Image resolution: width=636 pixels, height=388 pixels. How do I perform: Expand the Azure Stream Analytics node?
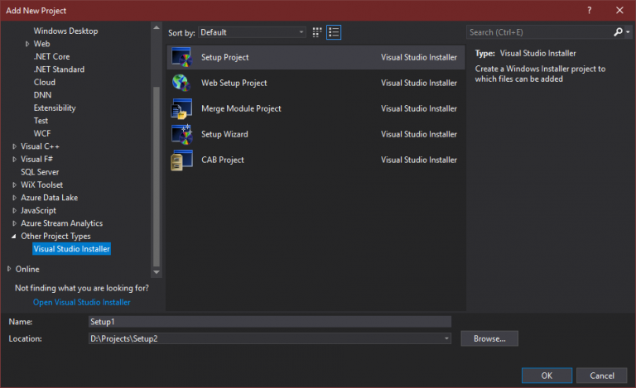[x=15, y=223]
